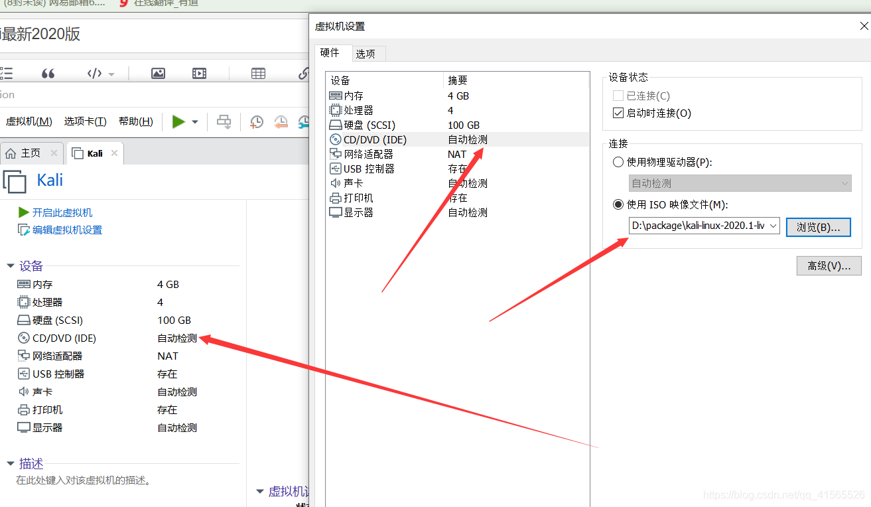Viewport: 871px width, 507px height.
Task: Insert an image in the blog editor
Action: (158, 74)
